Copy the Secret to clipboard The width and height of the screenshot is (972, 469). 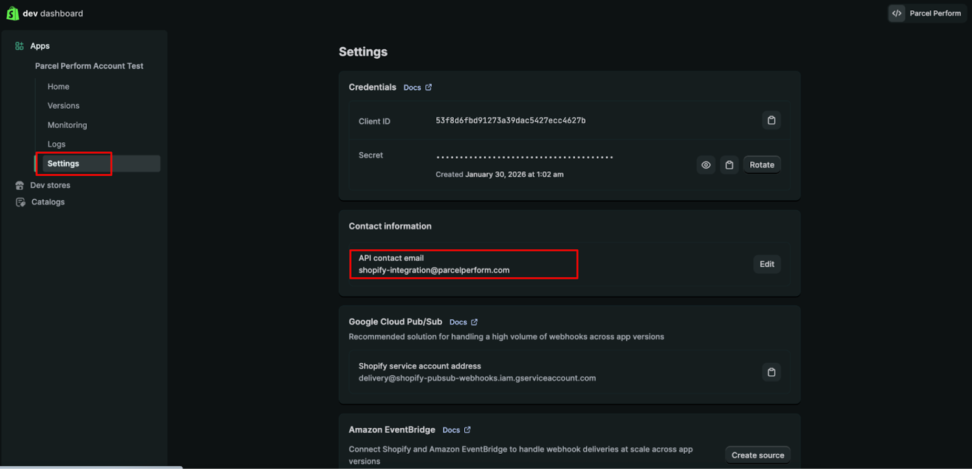pyautogui.click(x=729, y=165)
